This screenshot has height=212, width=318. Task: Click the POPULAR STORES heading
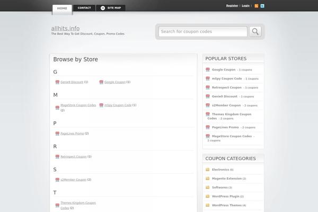(226, 59)
